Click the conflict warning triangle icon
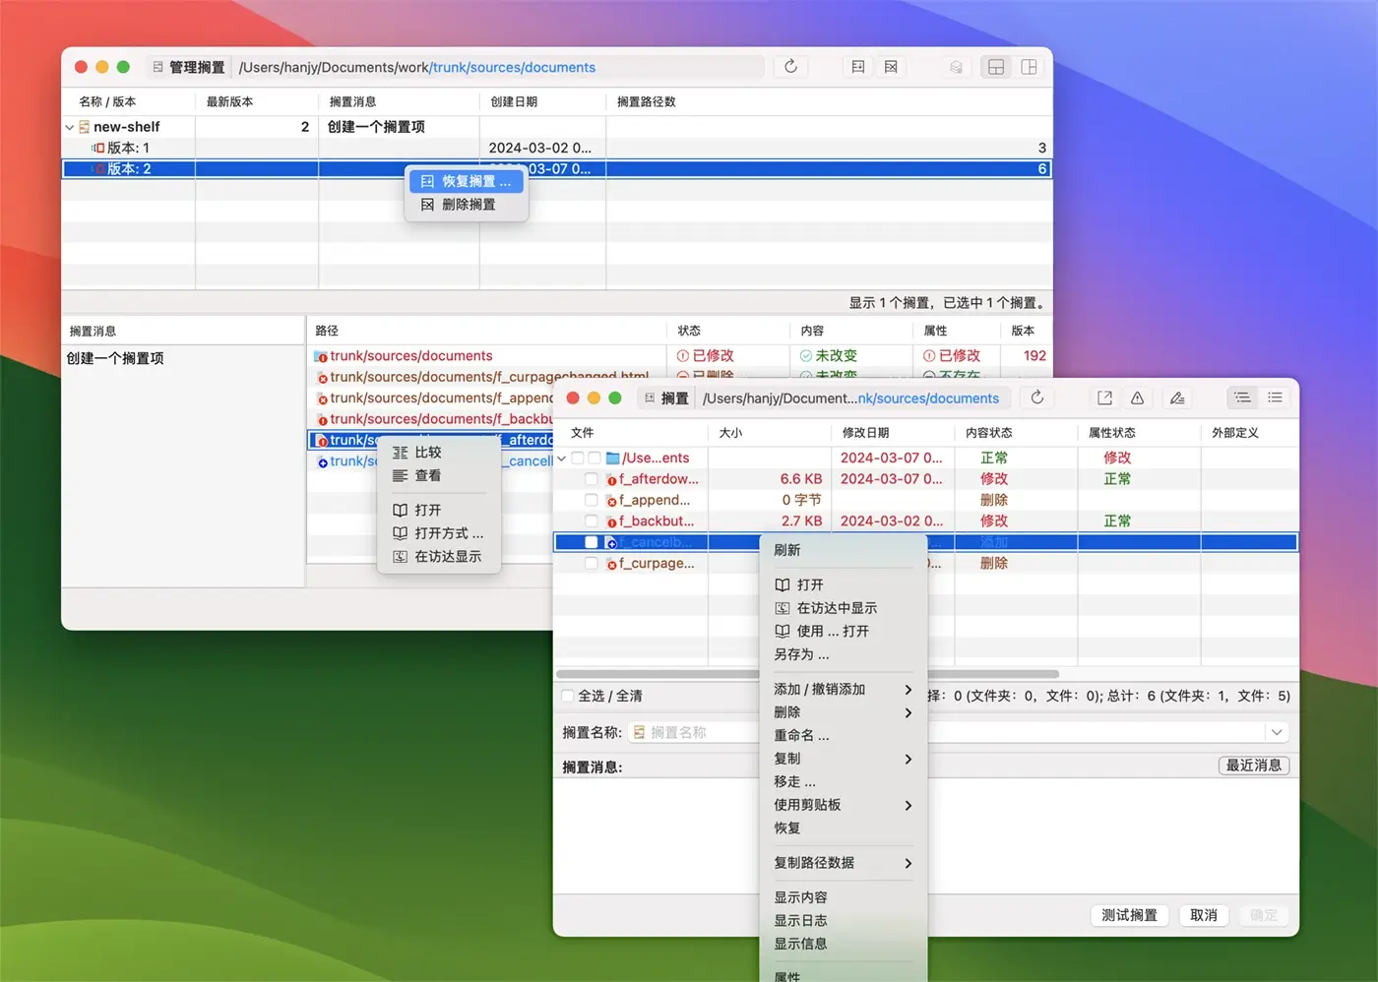Viewport: 1378px width, 982px height. point(1137,398)
